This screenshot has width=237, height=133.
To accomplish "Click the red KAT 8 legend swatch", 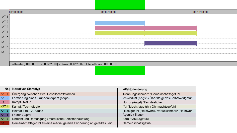I will (x=5, y=123).
